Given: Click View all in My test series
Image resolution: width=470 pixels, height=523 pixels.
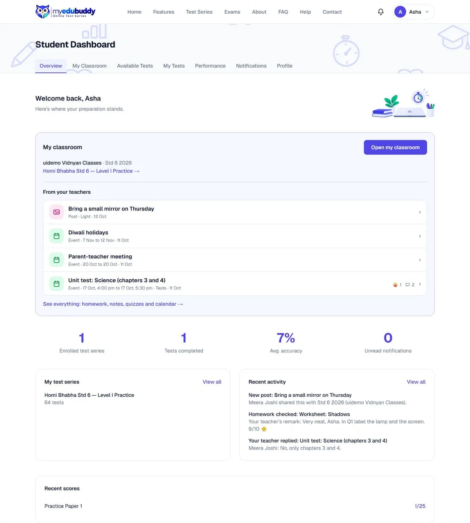Looking at the screenshot, I should [212, 382].
